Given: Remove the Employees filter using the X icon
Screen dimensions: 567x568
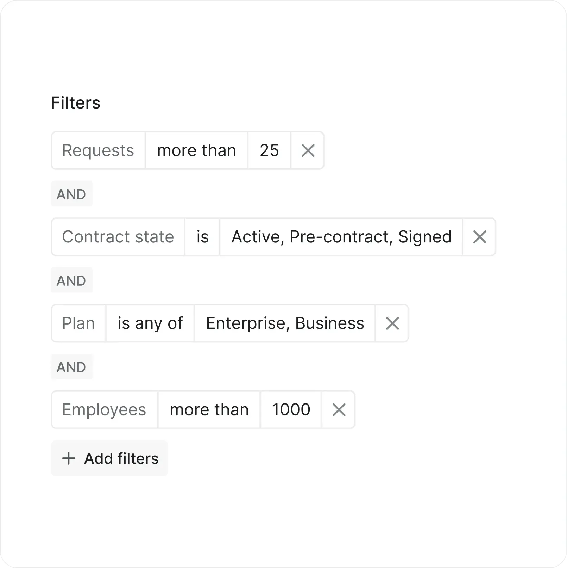Looking at the screenshot, I should pyautogui.click(x=339, y=409).
